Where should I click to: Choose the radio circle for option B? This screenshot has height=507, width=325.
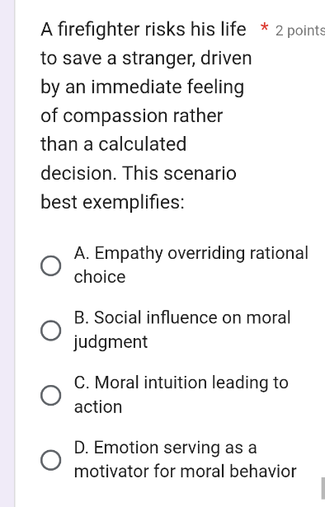pyautogui.click(x=51, y=331)
